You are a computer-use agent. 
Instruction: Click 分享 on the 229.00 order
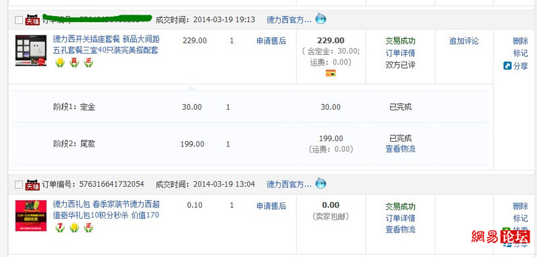click(x=521, y=66)
